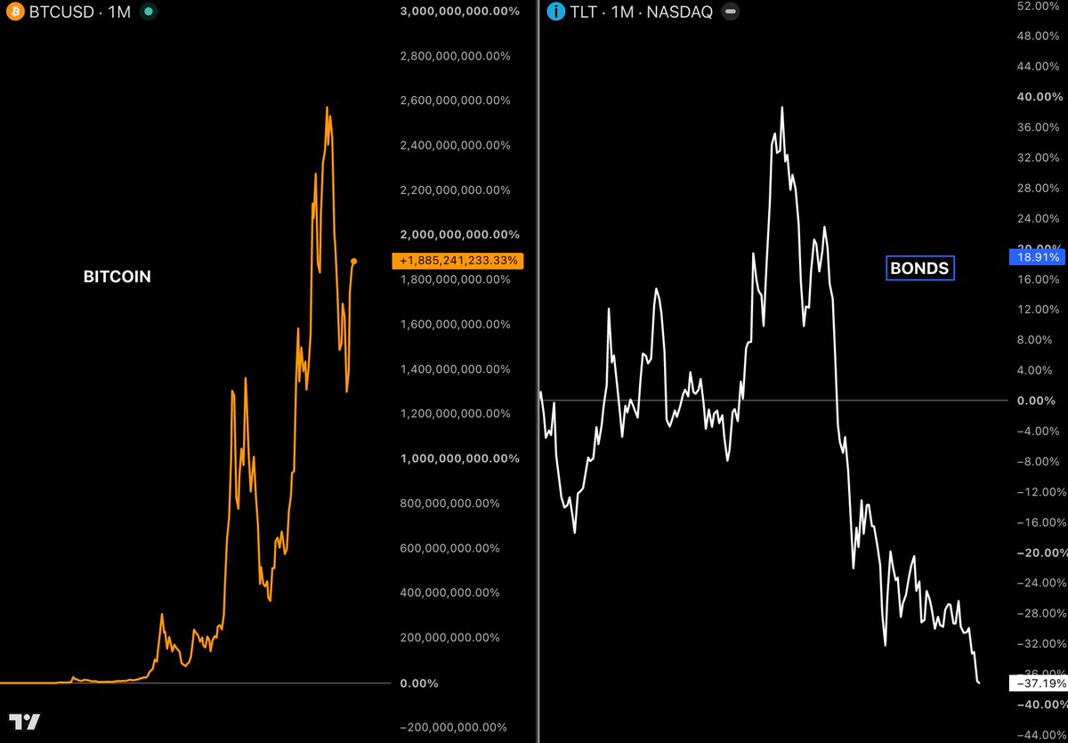The height and width of the screenshot is (743, 1068).
Task: Click the 2,400,000,000.00% axis label
Action: (455, 145)
